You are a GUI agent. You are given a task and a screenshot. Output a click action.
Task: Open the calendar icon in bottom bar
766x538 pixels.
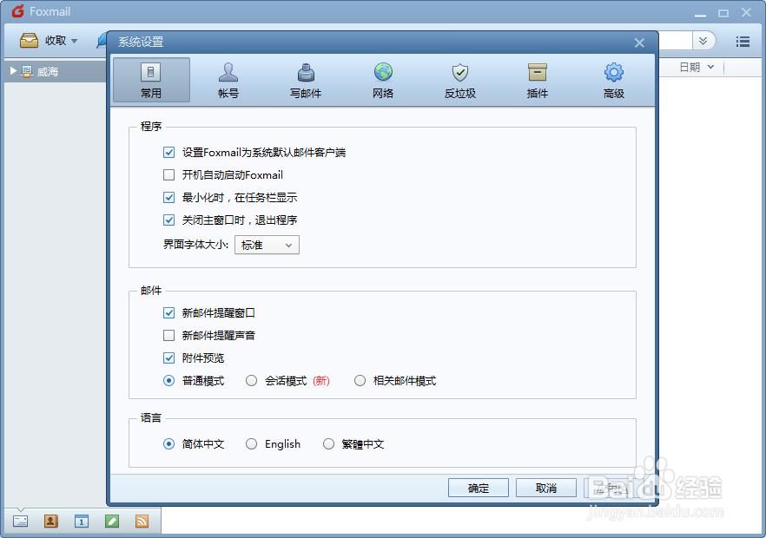[82, 521]
